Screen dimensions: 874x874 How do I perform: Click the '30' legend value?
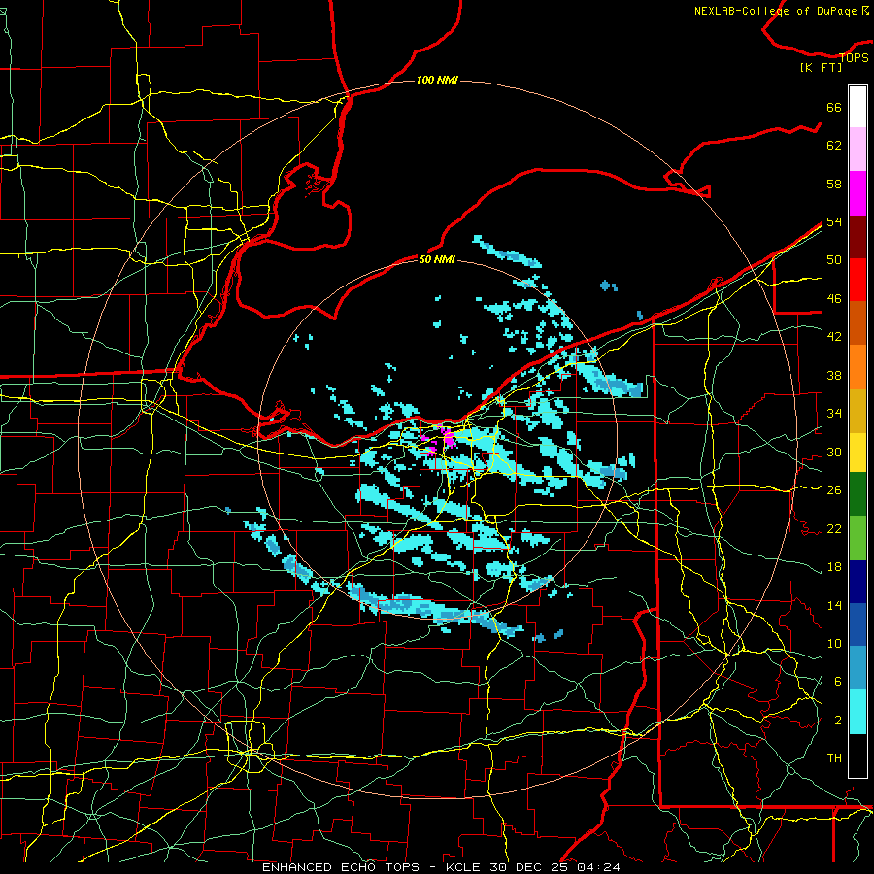point(834,452)
